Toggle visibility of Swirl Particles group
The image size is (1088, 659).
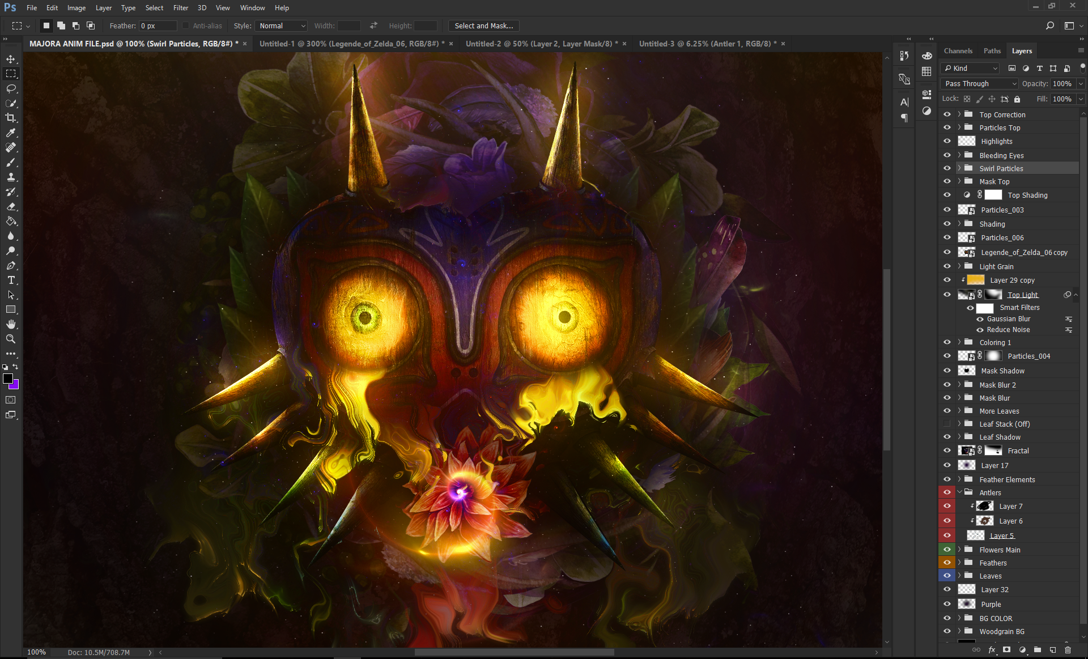click(947, 168)
